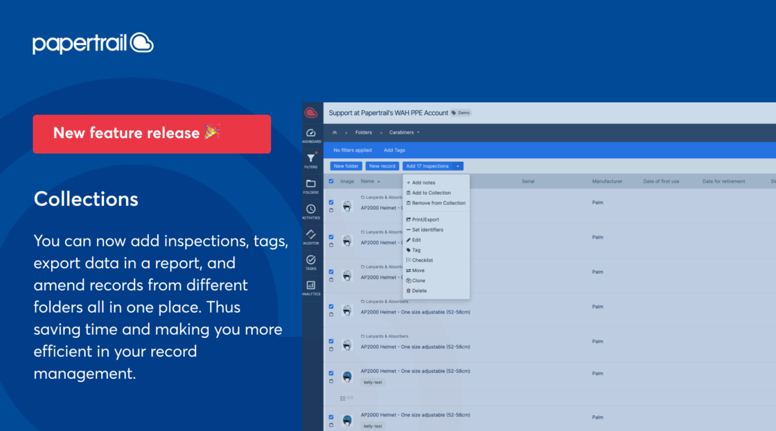Sort by the Name column header
Image resolution: width=776 pixels, height=431 pixels.
tap(369, 182)
